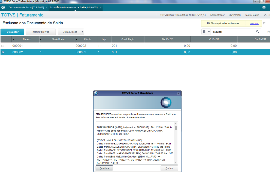The width and height of the screenshot is (270, 174).
Task: Click the Bs. Pis ST column header
Action: (167, 39)
